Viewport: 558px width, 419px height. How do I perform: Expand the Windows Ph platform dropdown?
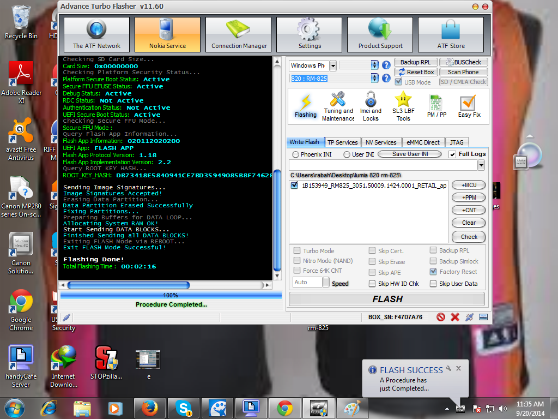332,65
